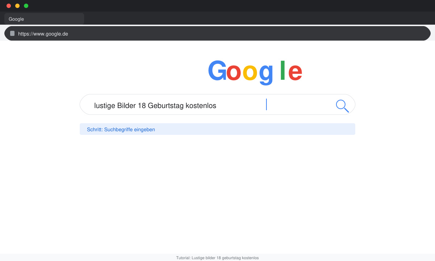Click the magnifying glass search icon
The height and width of the screenshot is (261, 435).
(342, 106)
